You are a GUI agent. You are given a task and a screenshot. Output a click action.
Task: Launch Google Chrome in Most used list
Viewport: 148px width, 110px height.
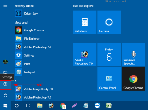pos(29,30)
